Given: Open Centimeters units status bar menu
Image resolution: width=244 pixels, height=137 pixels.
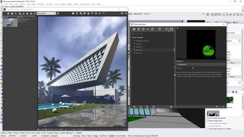Looking at the screenshot, I should coord(45,136).
